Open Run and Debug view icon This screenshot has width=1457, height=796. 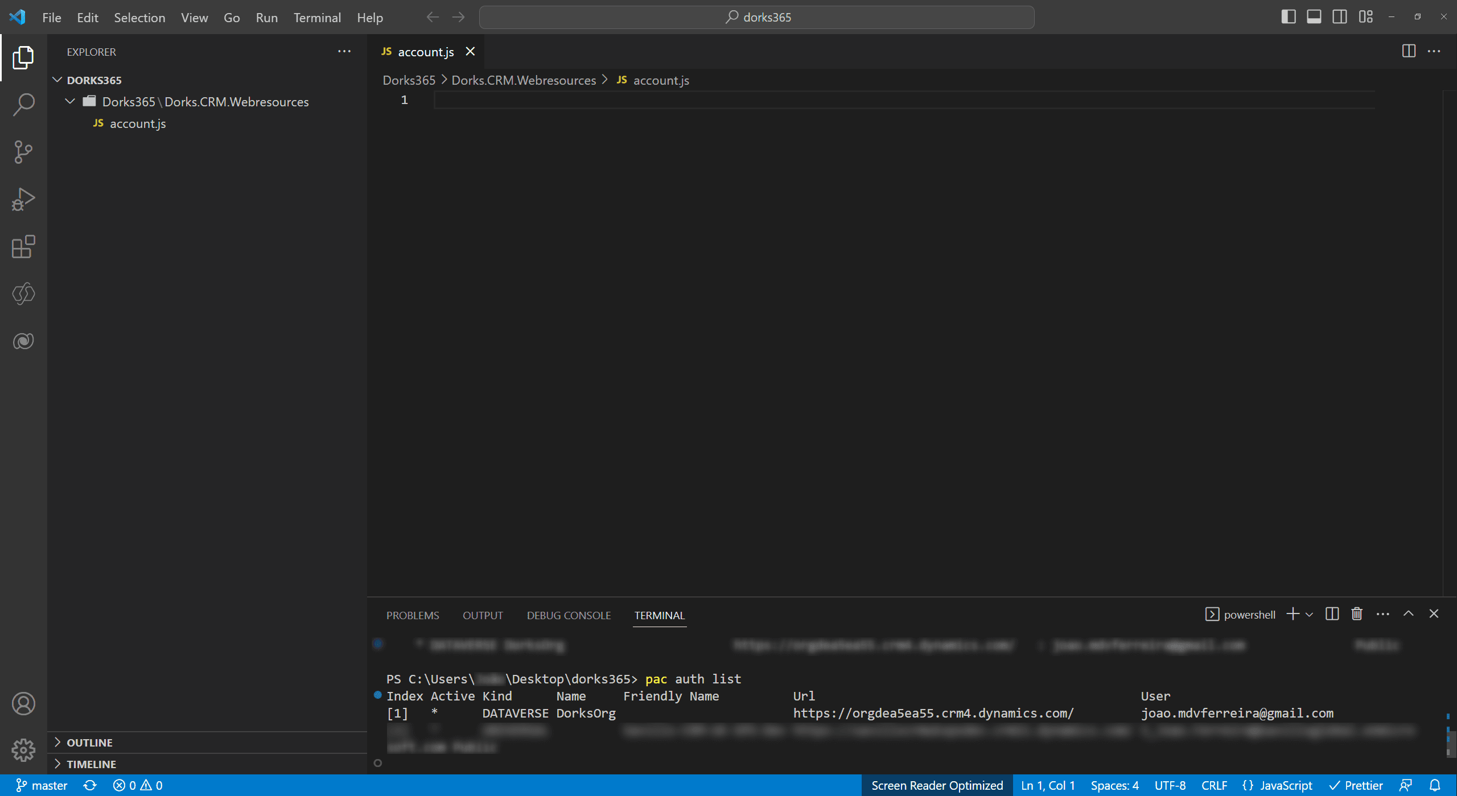pyautogui.click(x=23, y=199)
